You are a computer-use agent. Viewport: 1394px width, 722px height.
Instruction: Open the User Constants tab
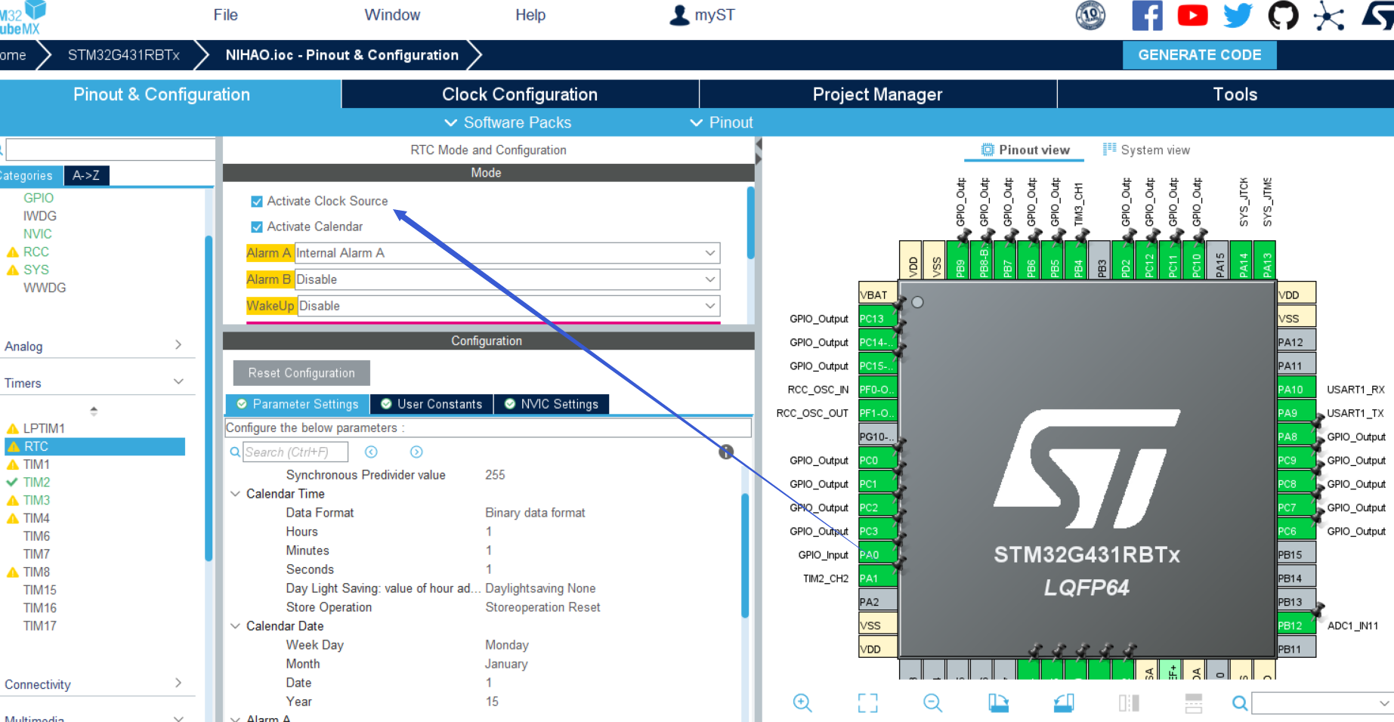[431, 404]
